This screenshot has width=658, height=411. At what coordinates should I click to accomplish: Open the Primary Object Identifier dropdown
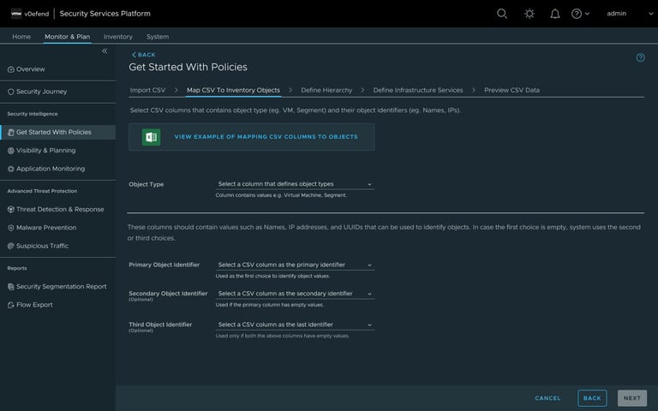(x=294, y=265)
